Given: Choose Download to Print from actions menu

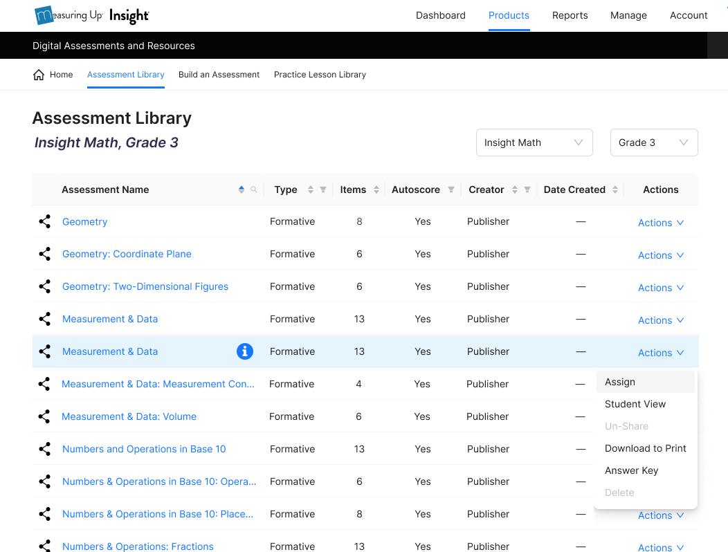Looking at the screenshot, I should 646,448.
